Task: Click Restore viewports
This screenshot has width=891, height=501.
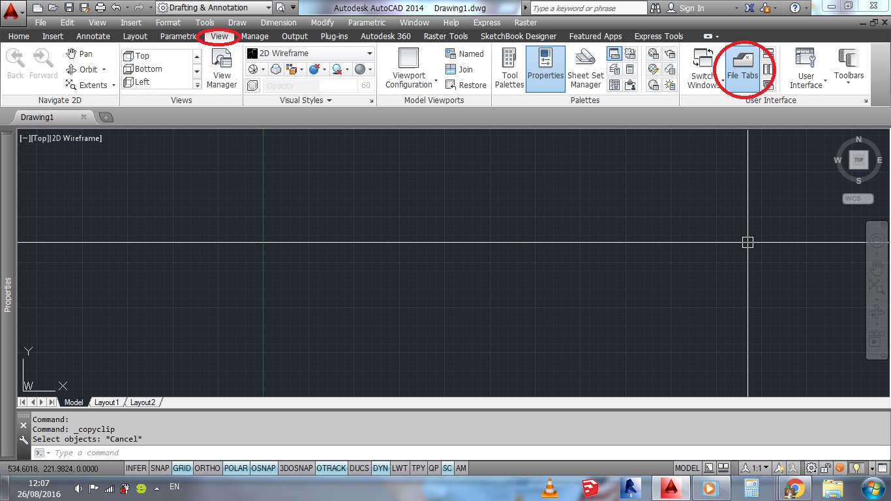Action: click(466, 85)
